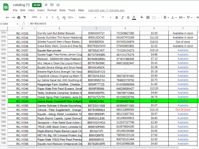Open column A filter dropdown
The width and height of the screenshot is (199, 149).
pos(35,29)
